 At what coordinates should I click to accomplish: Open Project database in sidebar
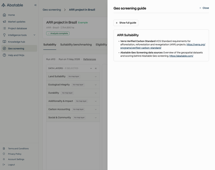(x=19, y=28)
